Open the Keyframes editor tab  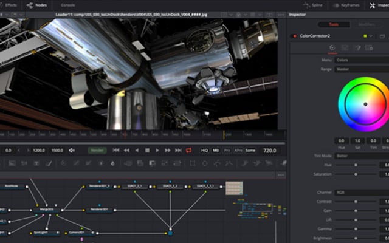coord(346,5)
